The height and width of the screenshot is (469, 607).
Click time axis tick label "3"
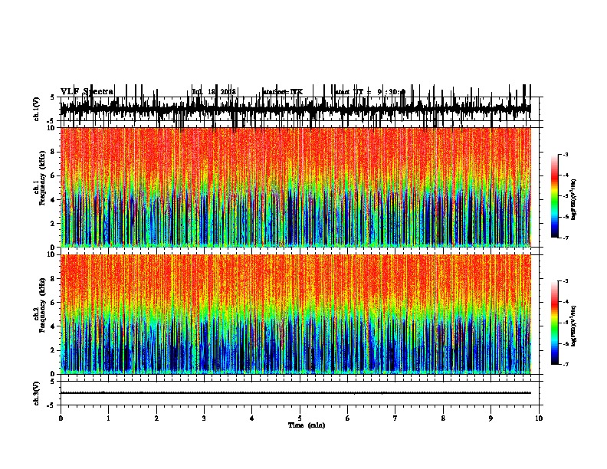point(204,418)
